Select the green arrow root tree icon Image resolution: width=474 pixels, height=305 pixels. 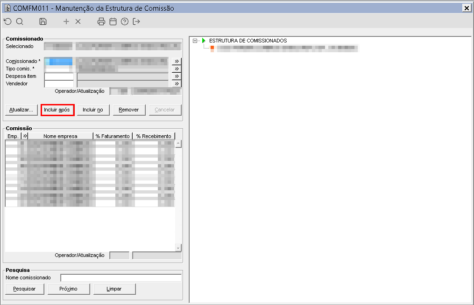coord(204,41)
